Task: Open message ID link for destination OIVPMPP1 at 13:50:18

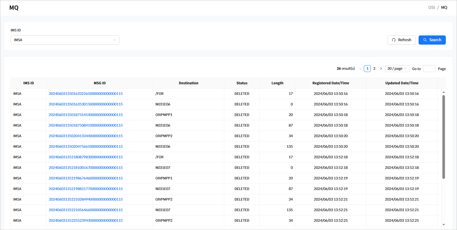Action: [86, 115]
